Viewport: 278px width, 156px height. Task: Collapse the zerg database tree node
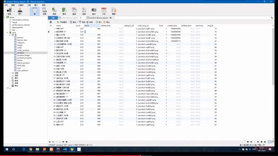click(7, 32)
